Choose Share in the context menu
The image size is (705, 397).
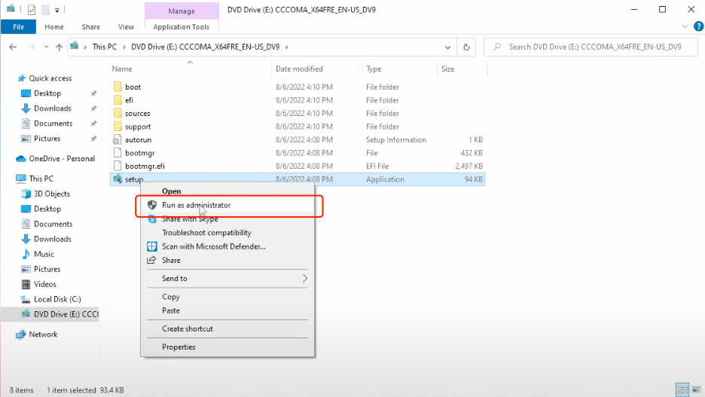(x=171, y=261)
